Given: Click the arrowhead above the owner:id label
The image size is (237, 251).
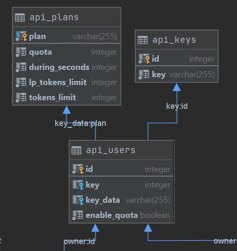Looking at the screenshot, I should pyautogui.click(x=95, y=228).
